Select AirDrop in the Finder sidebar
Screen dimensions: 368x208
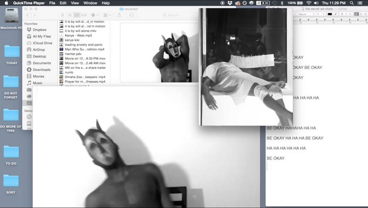click(38, 50)
